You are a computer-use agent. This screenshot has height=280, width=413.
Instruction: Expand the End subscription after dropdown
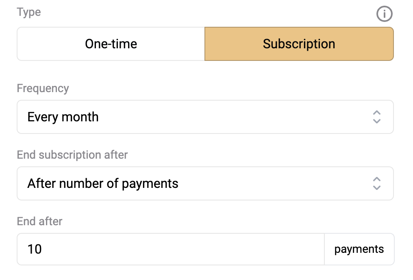pyautogui.click(x=205, y=183)
